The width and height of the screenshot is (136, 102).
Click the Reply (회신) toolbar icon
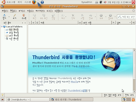[x=35, y=15]
